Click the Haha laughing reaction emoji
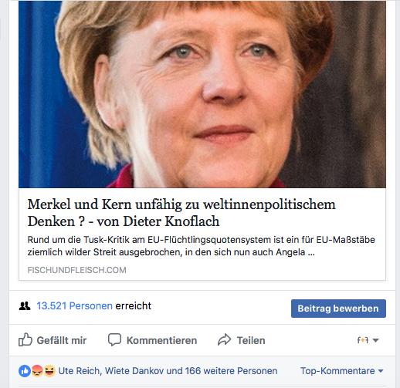 pyautogui.click(x=49, y=371)
